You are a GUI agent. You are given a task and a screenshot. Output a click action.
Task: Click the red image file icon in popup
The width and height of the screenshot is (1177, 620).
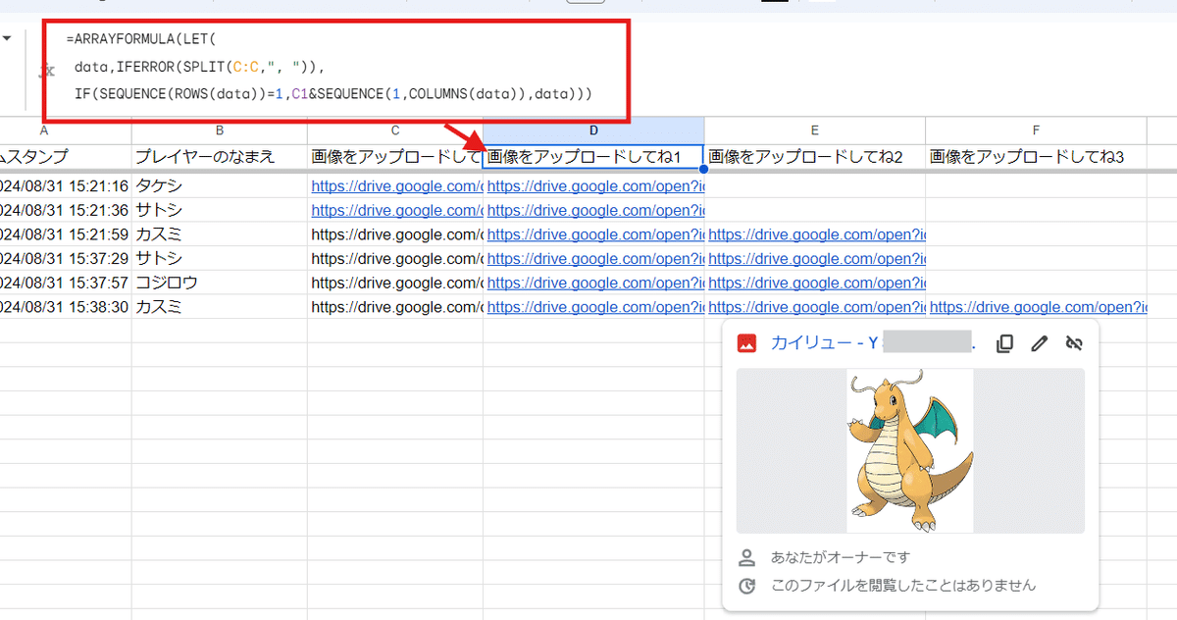coord(746,343)
